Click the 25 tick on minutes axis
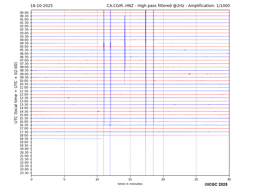The width and height of the screenshot is (260, 195). pyautogui.click(x=196, y=179)
